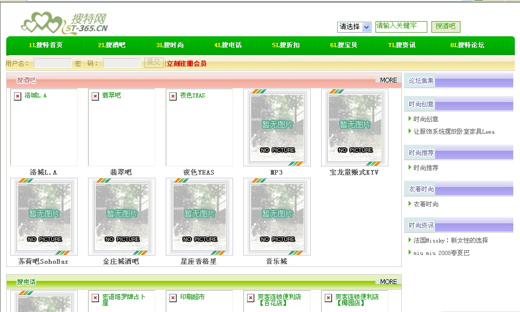The width and height of the screenshot is (520, 312).
Task: Click green arrow bullet beside 让服饰系统摆放卧室家具Lema
Action: tap(410, 131)
